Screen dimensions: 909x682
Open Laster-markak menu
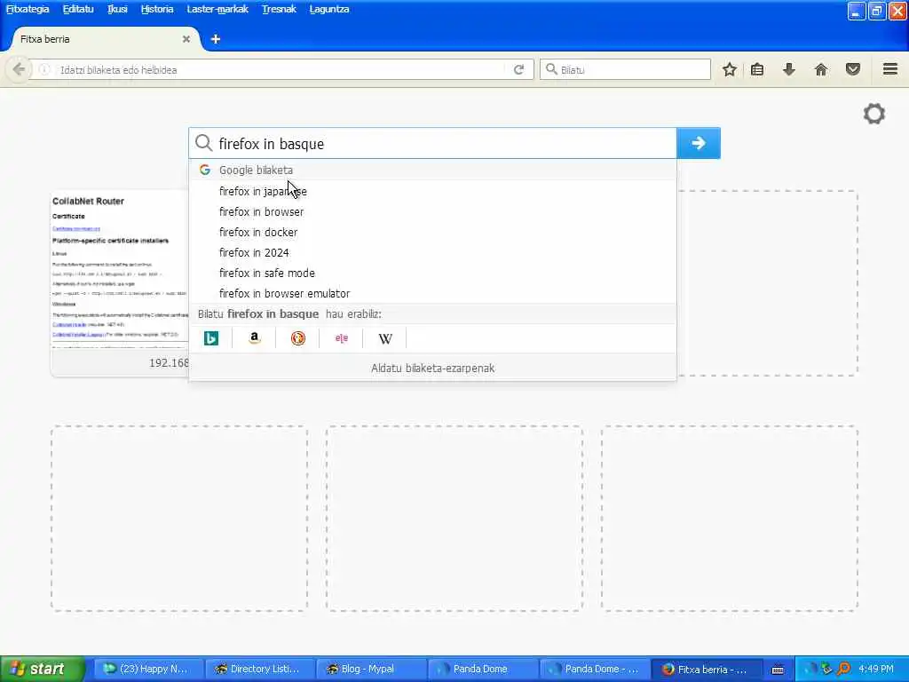pyautogui.click(x=217, y=9)
